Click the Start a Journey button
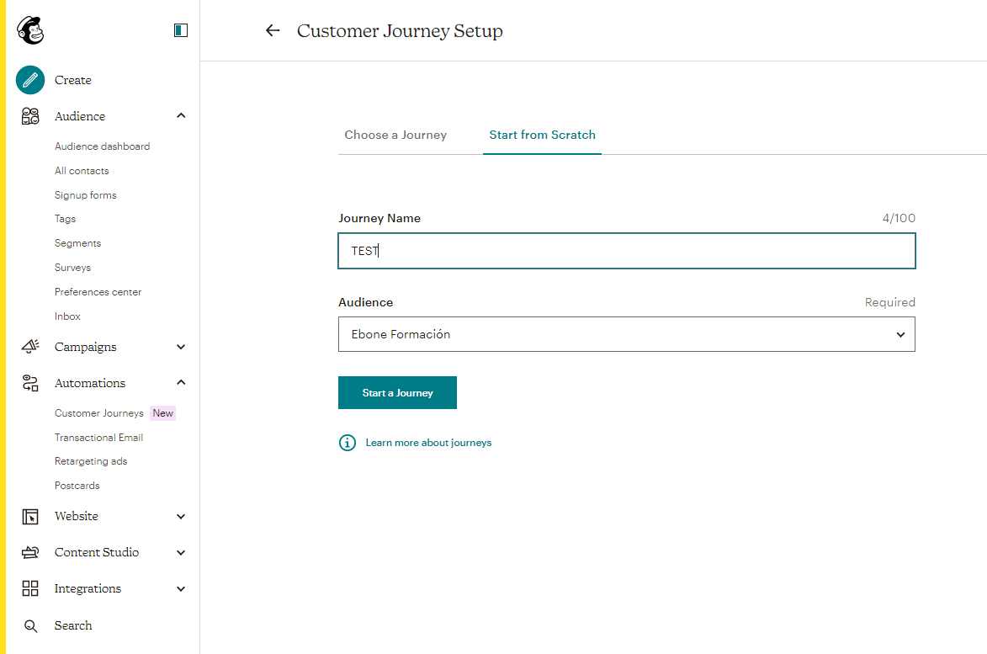Image resolution: width=987 pixels, height=654 pixels. coord(397,392)
